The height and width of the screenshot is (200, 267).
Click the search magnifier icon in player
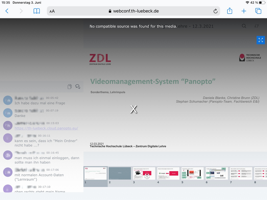point(244,26)
